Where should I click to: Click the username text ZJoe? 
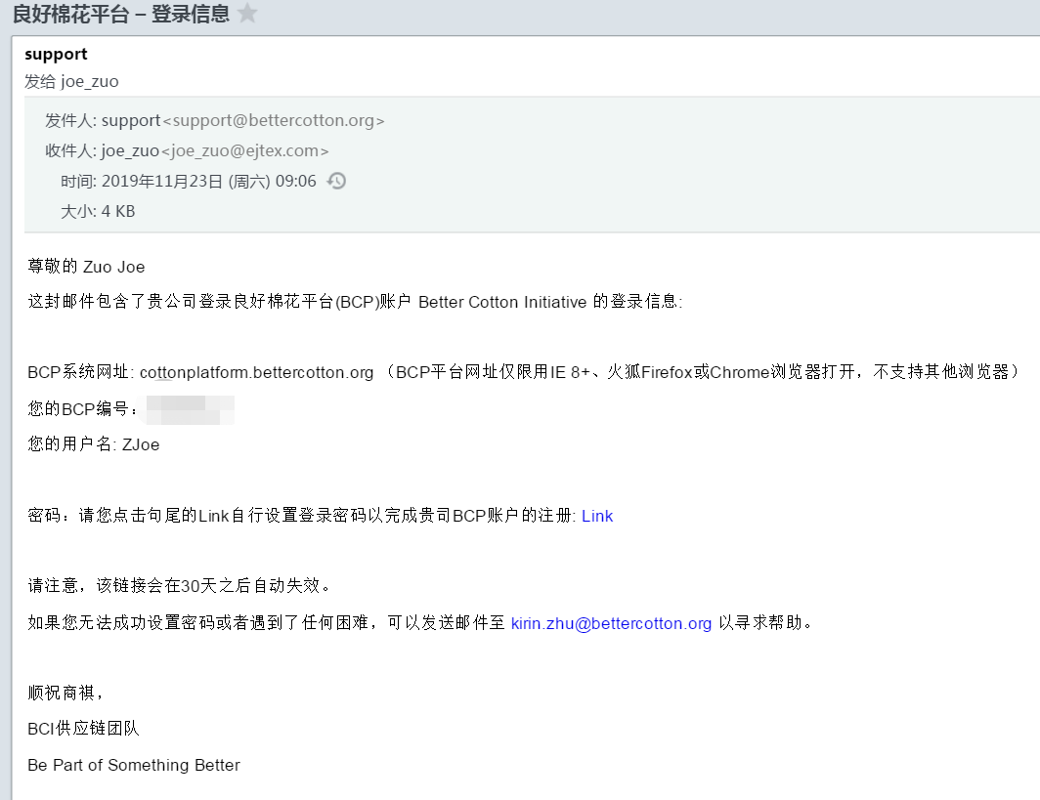pyautogui.click(x=141, y=444)
